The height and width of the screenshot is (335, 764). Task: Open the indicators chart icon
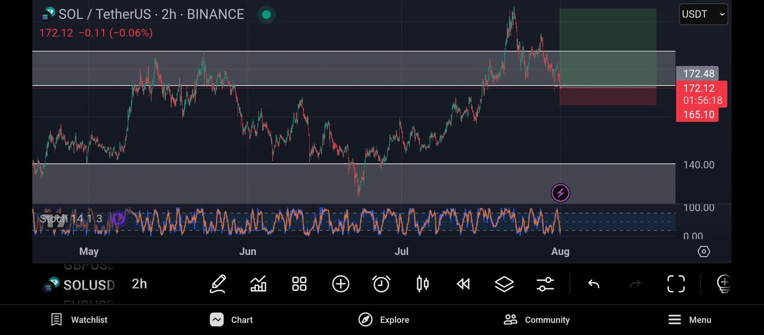click(258, 284)
